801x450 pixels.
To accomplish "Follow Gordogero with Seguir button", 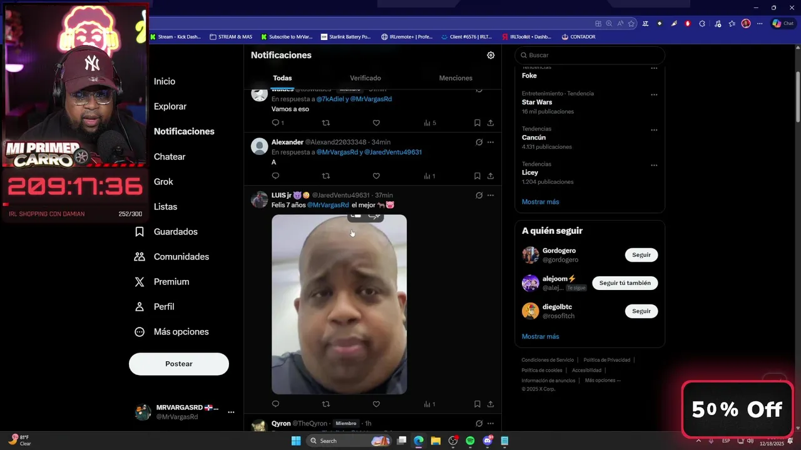I will [x=641, y=255].
